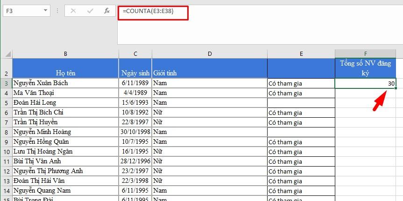403x201 pixels.
Task: Expand the Name Box dropdown arrow
Action: pyautogui.click(x=46, y=10)
